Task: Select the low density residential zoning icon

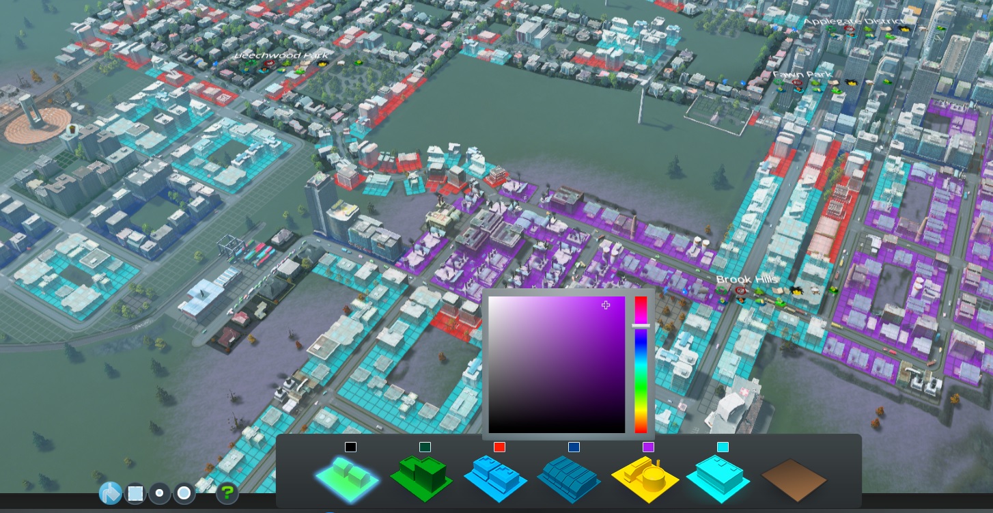Action: pyautogui.click(x=346, y=477)
